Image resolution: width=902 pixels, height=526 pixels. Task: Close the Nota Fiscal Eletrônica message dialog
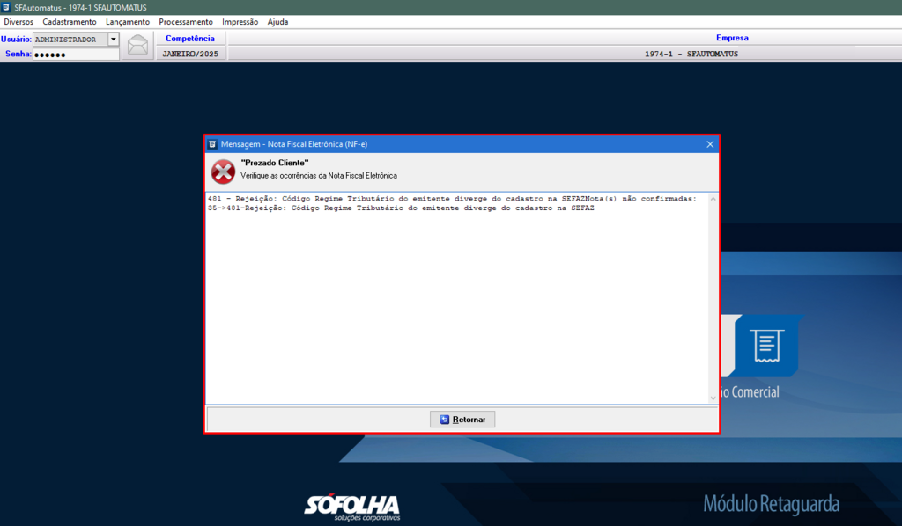pyautogui.click(x=710, y=144)
